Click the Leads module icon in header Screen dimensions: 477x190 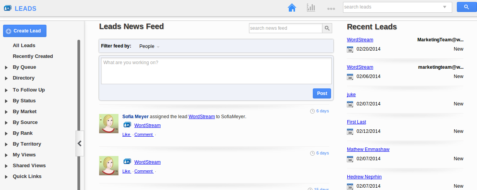tap(7, 8)
